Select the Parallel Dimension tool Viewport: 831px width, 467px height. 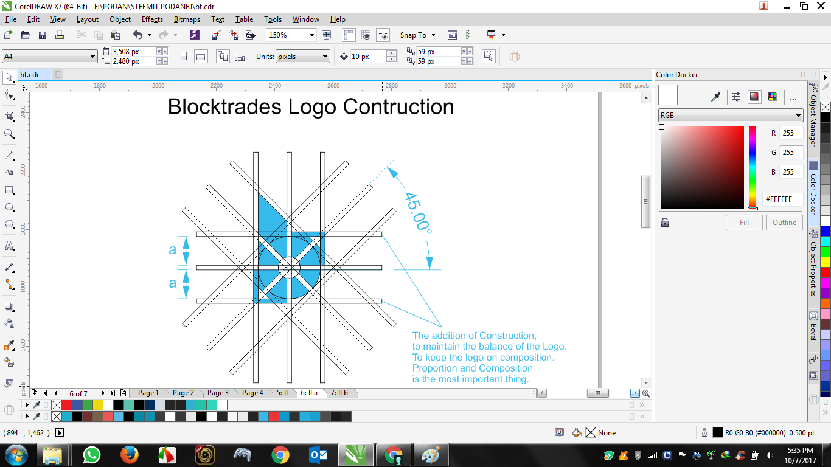pos(9,267)
